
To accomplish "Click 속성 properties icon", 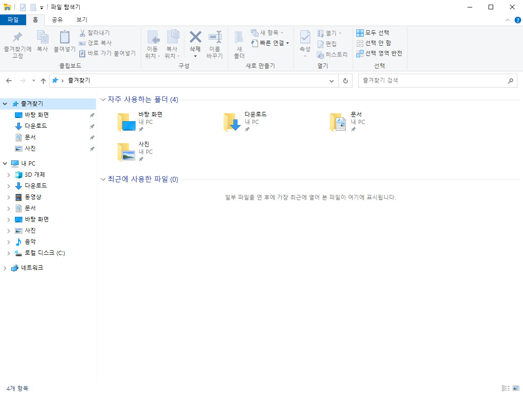I will 305,37.
